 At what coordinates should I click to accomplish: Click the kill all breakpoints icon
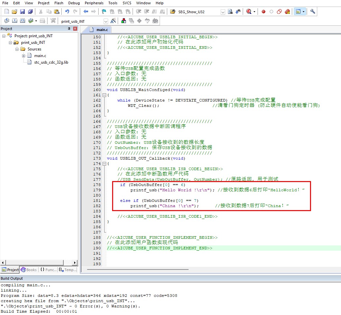coord(287,12)
